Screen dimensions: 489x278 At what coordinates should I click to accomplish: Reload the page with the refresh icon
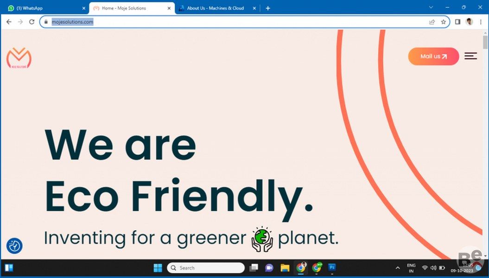[x=32, y=22]
